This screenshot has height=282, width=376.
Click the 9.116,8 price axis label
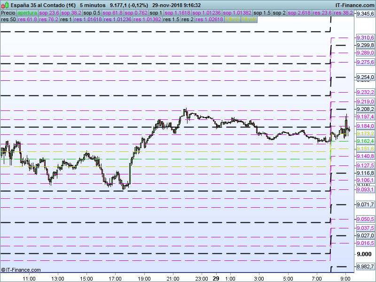365,173
